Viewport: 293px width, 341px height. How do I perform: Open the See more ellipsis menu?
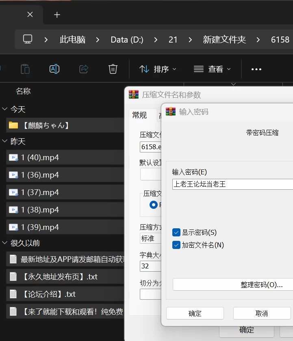point(256,69)
